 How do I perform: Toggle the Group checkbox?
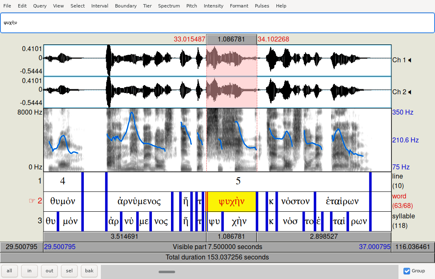(407, 271)
